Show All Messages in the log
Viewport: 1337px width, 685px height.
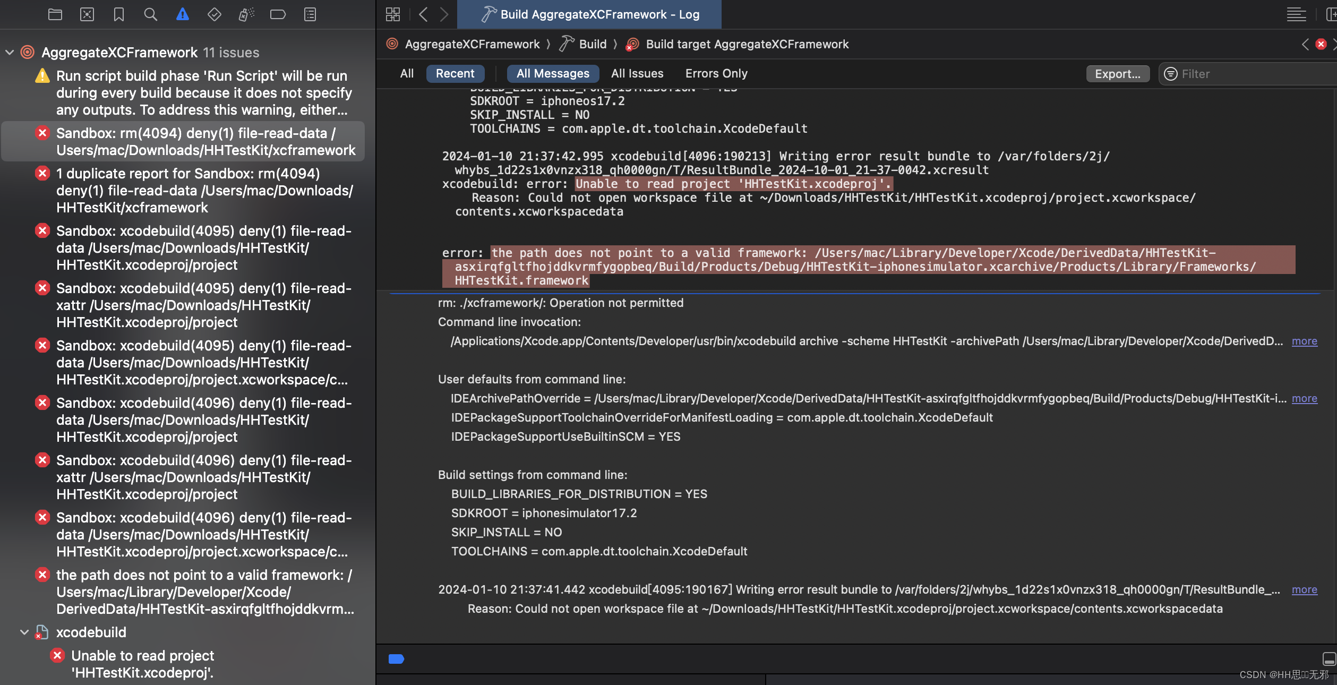(x=553, y=73)
